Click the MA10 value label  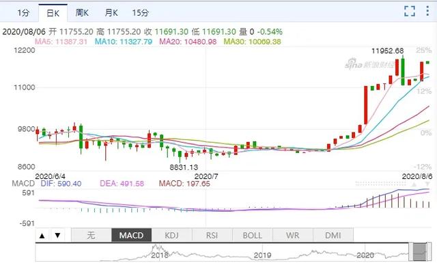point(124,42)
